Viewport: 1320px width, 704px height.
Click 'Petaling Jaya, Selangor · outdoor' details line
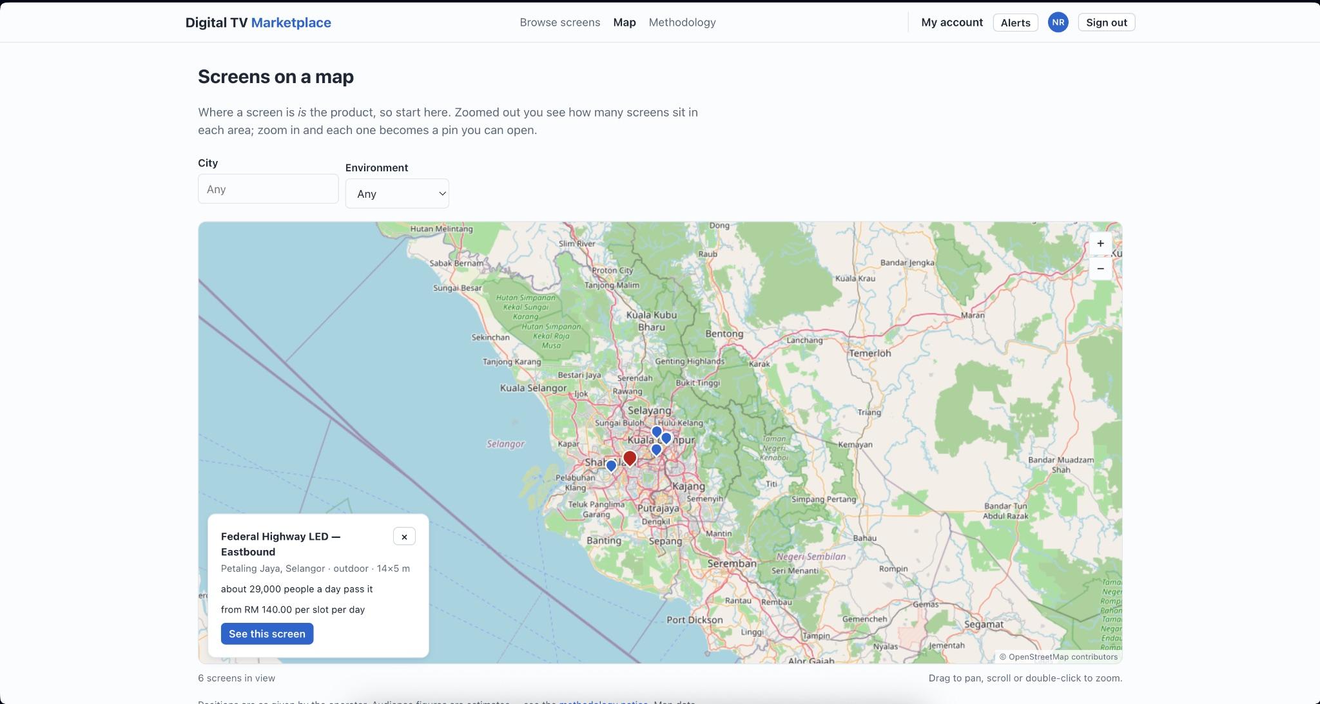pos(315,569)
